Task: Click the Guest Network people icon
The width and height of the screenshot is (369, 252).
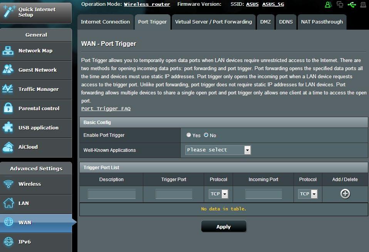Action: coord(8,69)
